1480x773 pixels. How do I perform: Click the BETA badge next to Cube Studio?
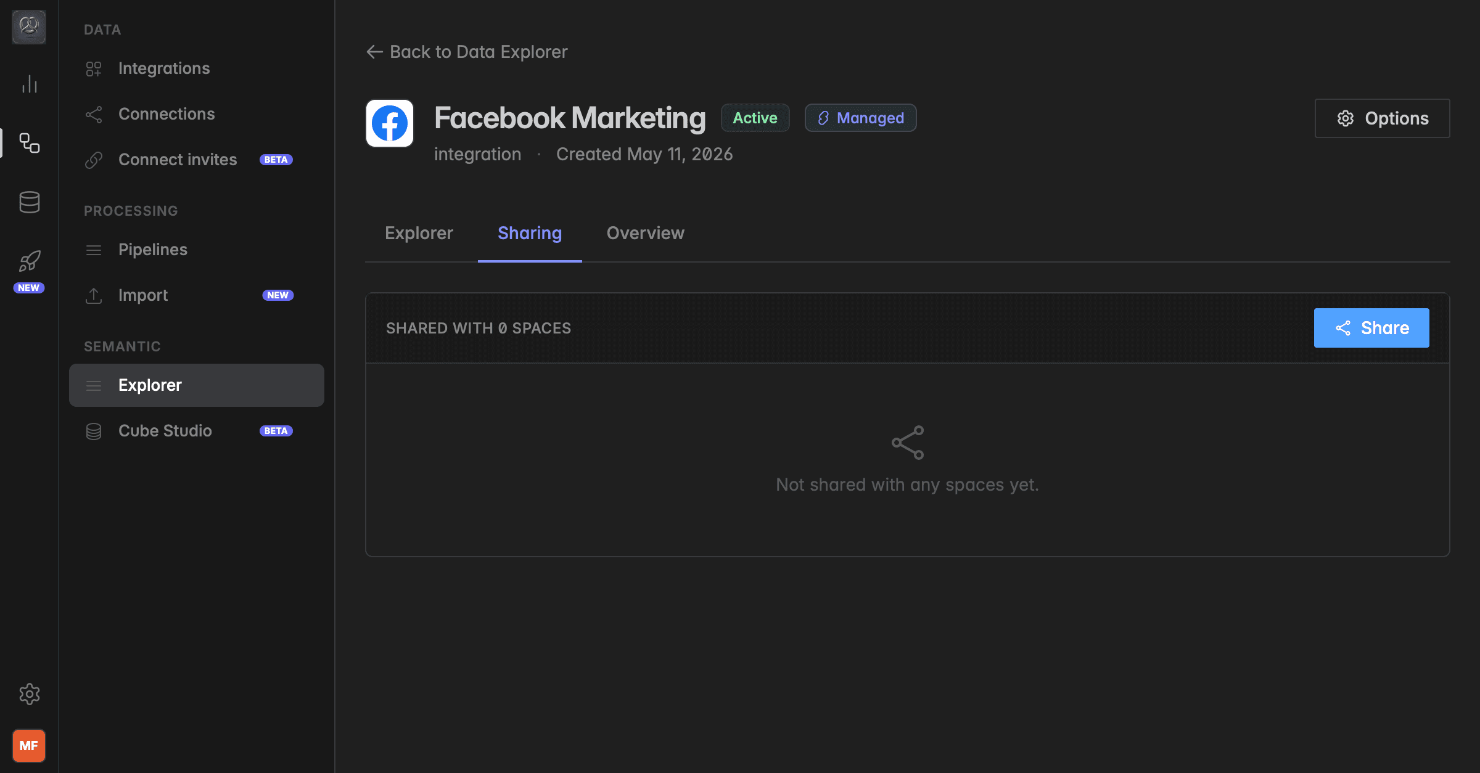[276, 431]
